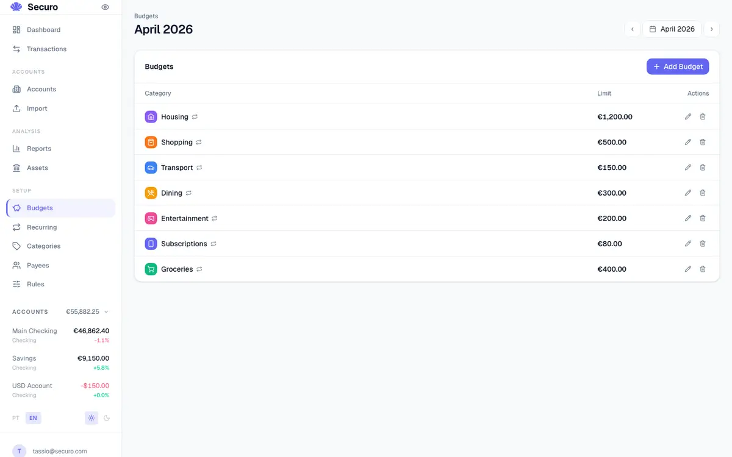732x457 pixels.
Task: Switch to light theme with sun icon
Action: coord(91,418)
